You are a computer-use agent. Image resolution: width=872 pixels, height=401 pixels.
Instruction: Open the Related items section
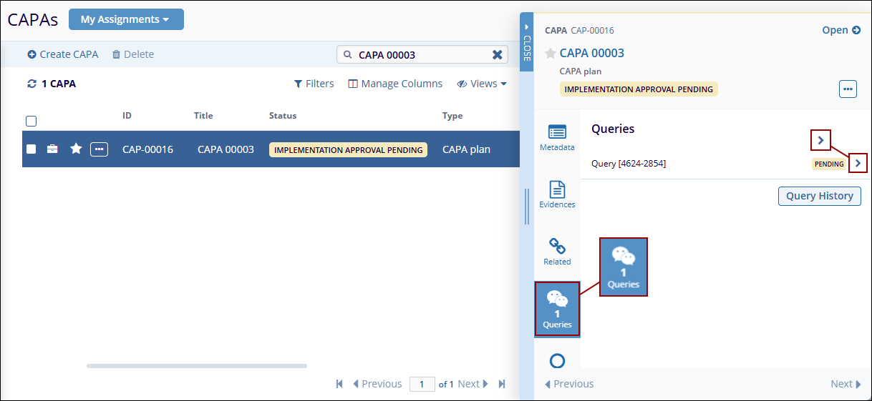coord(557,252)
